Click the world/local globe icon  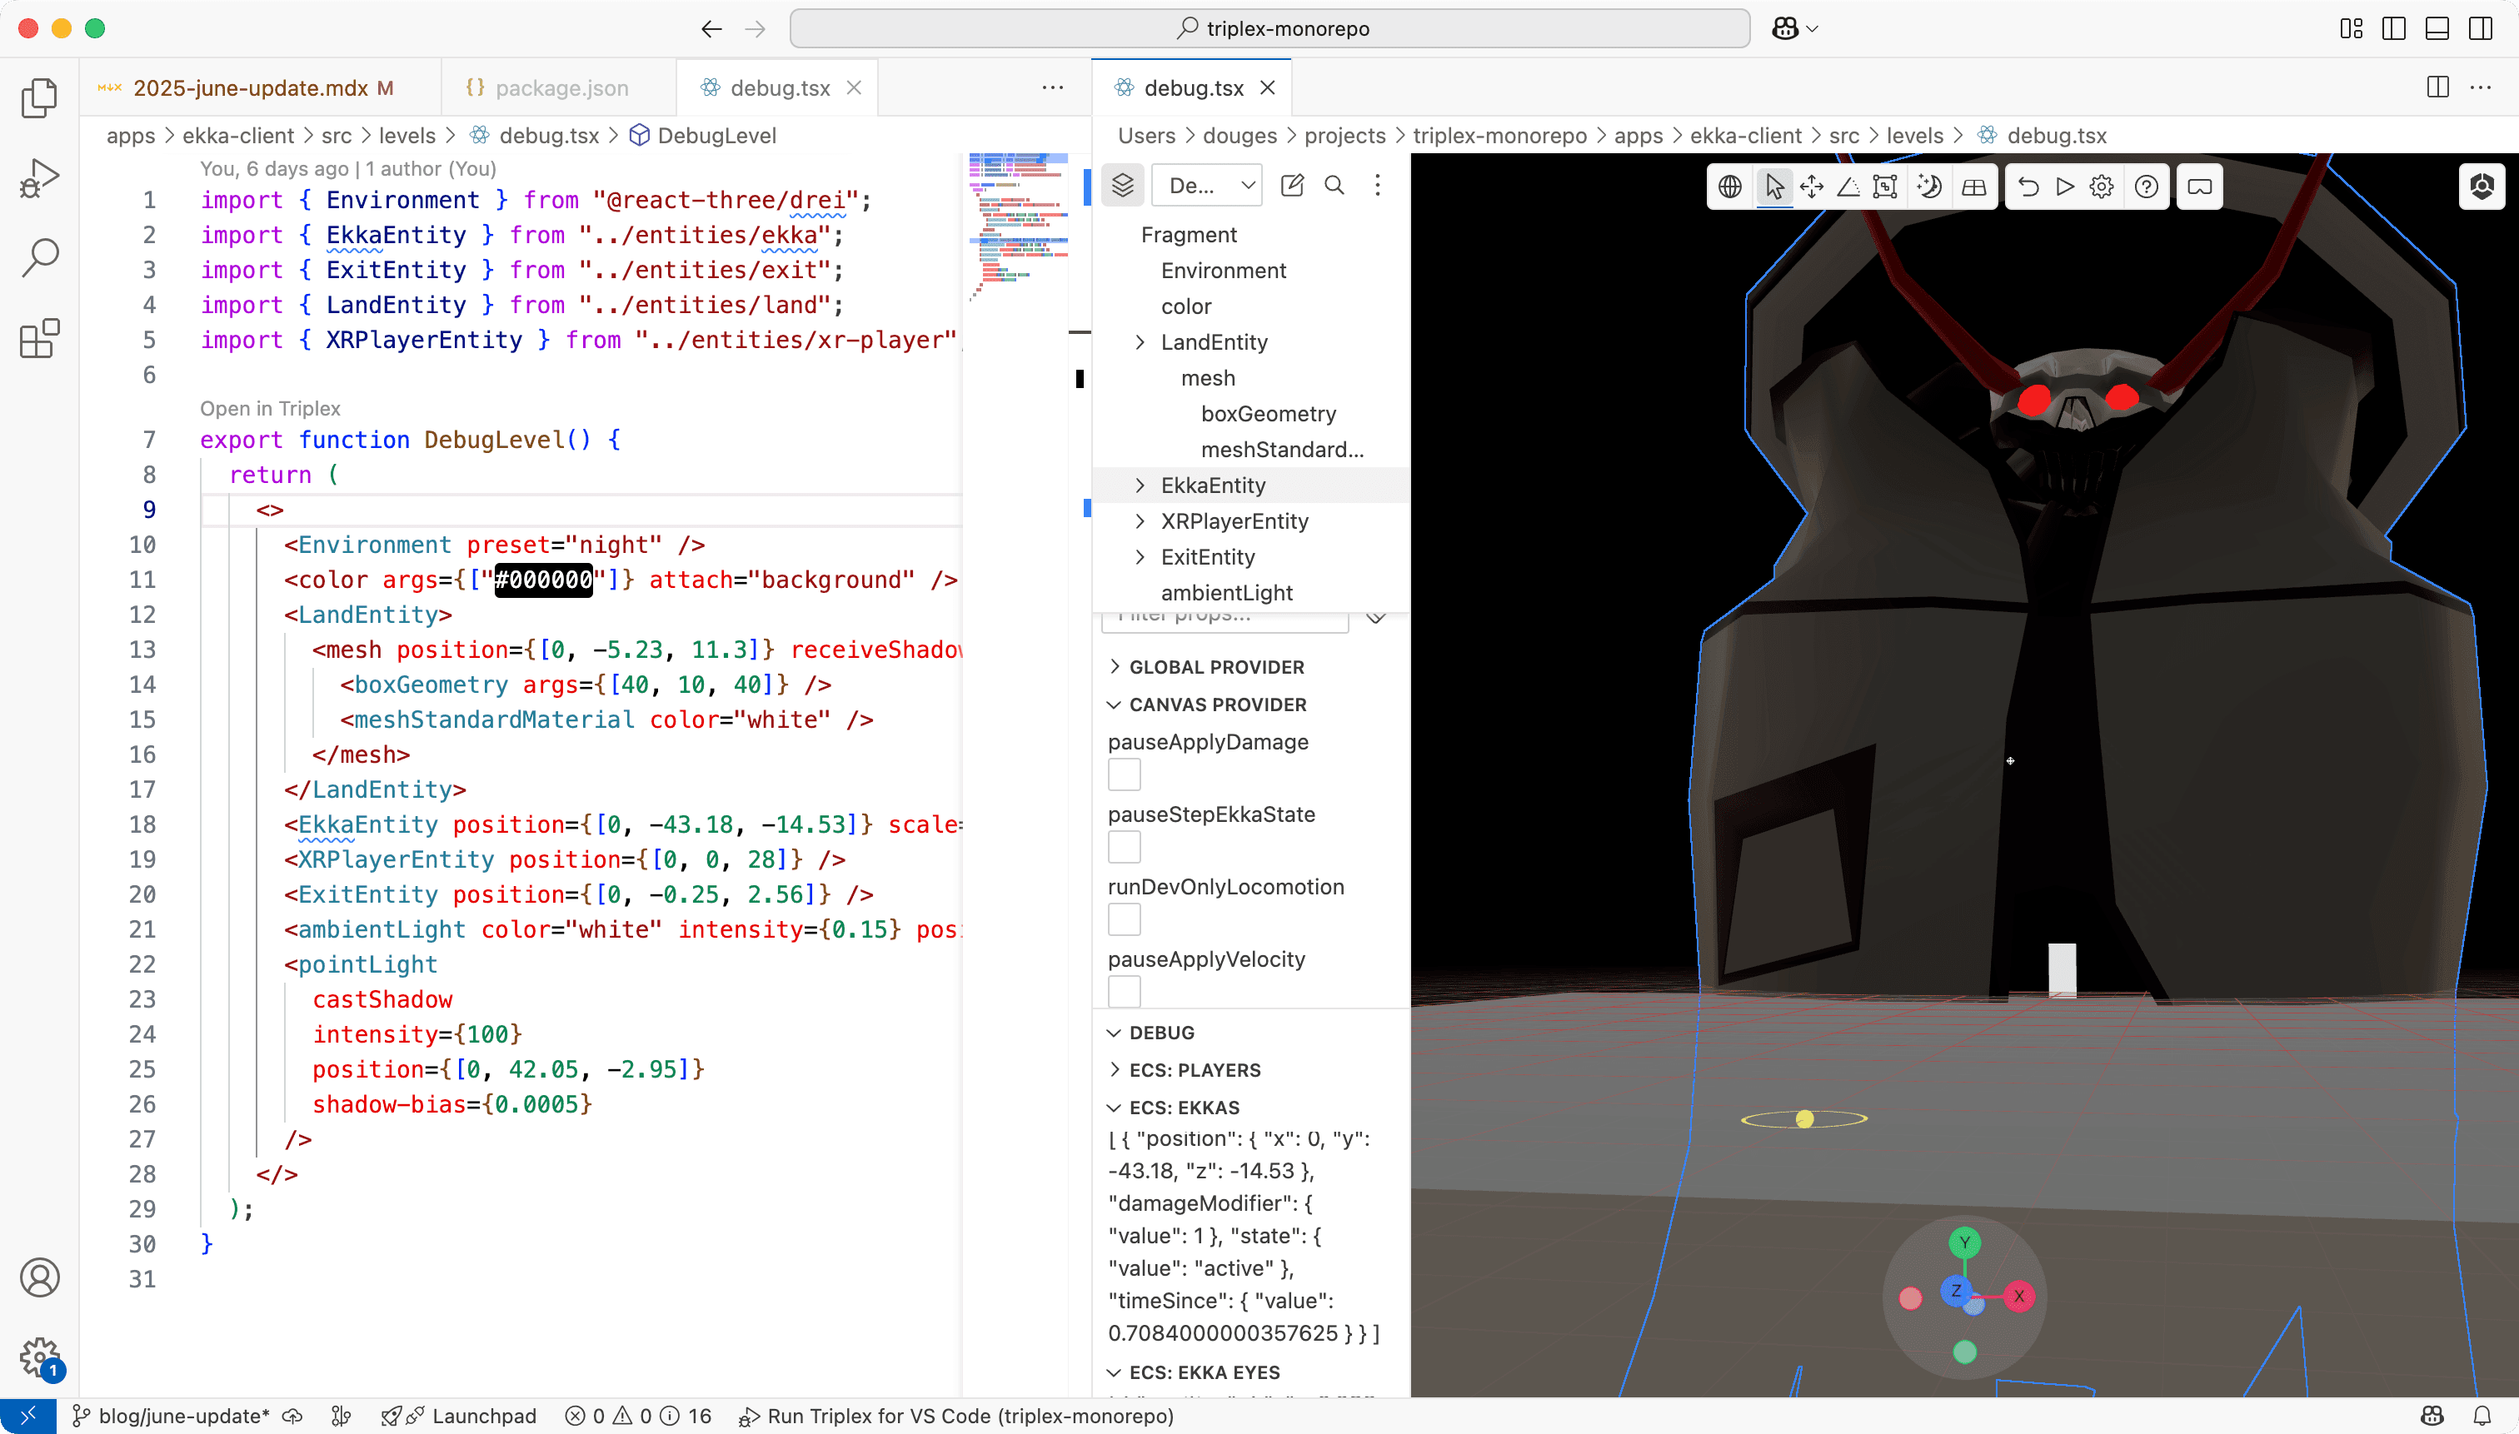(x=1730, y=187)
